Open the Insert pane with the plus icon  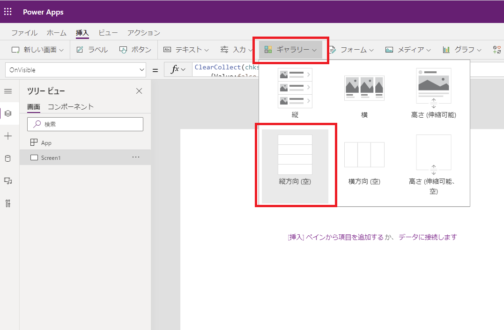click(9, 136)
